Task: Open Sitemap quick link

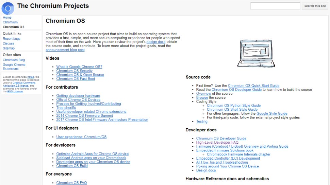Action: [9, 48]
